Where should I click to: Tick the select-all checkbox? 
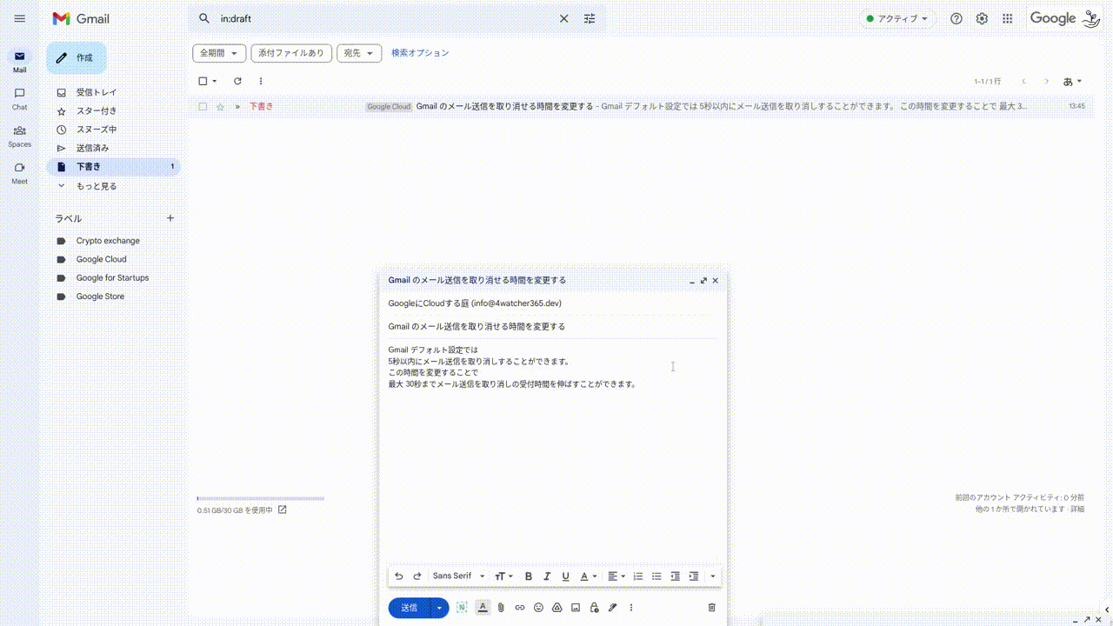(x=203, y=81)
